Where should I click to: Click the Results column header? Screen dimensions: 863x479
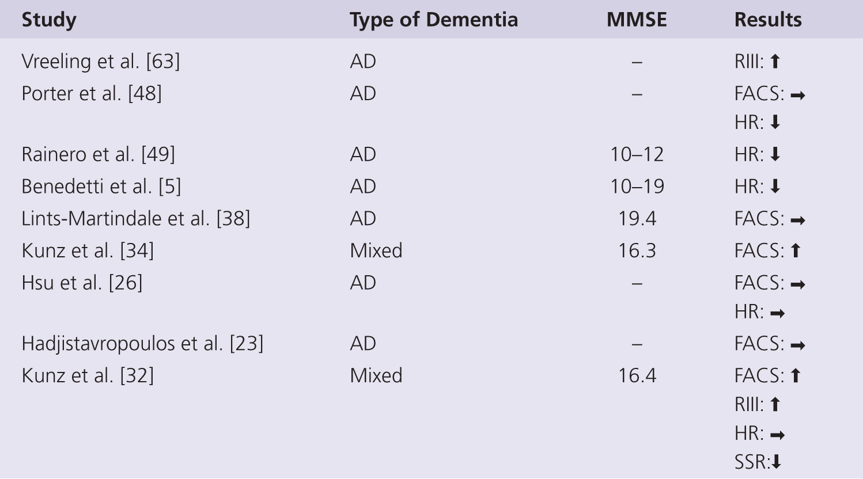coord(768,20)
